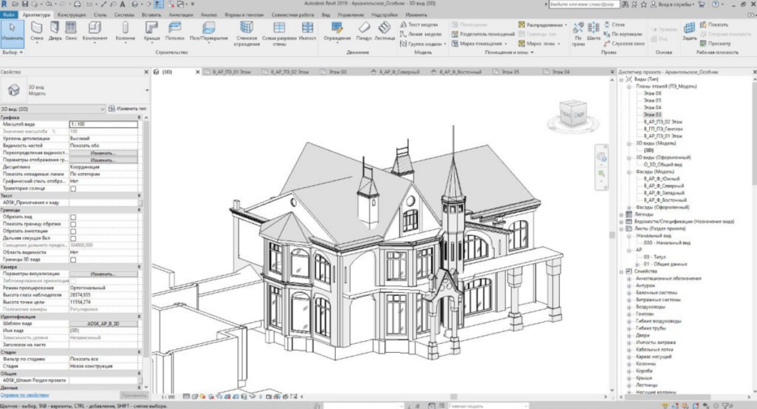The height and width of the screenshot is (409, 757).
Task: Click the Разделитель помещений tool
Action: click(483, 34)
